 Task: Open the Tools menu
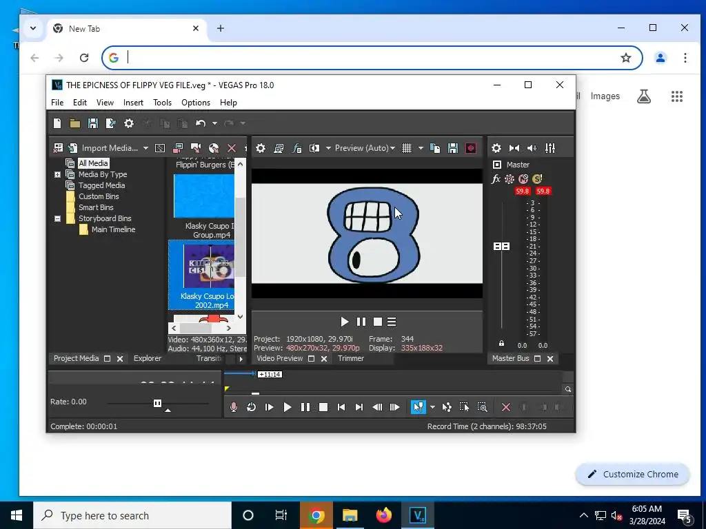tap(162, 103)
